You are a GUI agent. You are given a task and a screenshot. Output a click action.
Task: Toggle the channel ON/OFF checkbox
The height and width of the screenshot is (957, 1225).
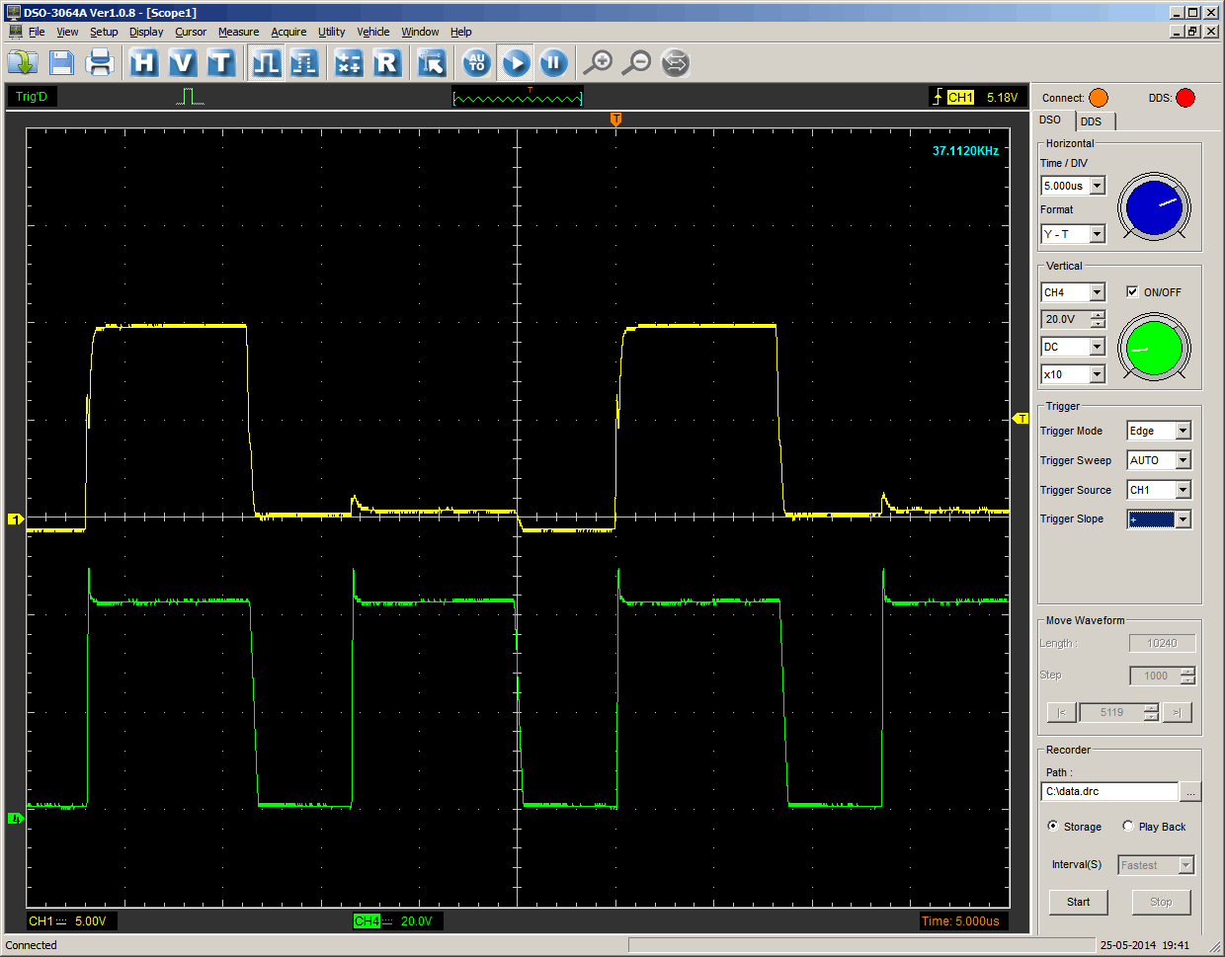point(1132,291)
